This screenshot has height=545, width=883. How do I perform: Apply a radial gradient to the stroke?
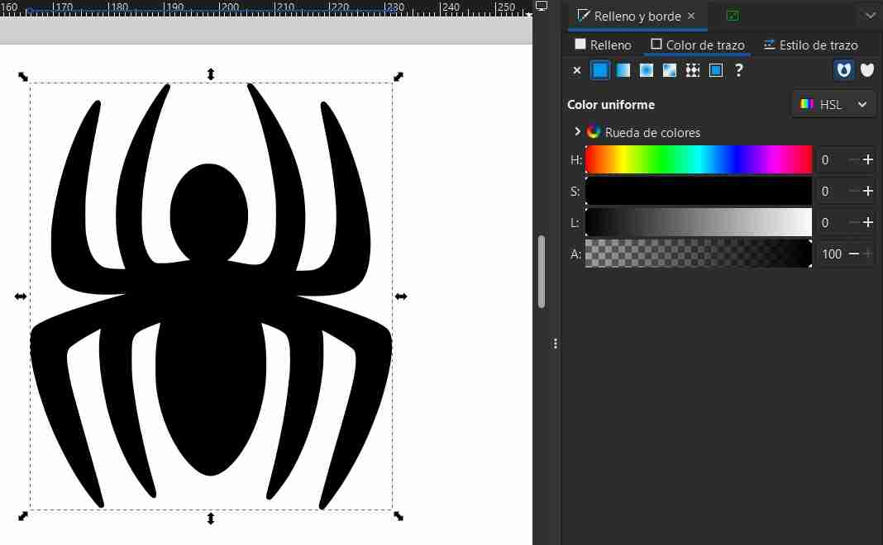pos(646,70)
